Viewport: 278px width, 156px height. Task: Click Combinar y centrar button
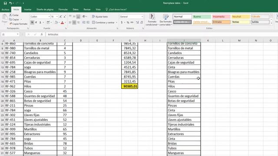(x=103, y=23)
